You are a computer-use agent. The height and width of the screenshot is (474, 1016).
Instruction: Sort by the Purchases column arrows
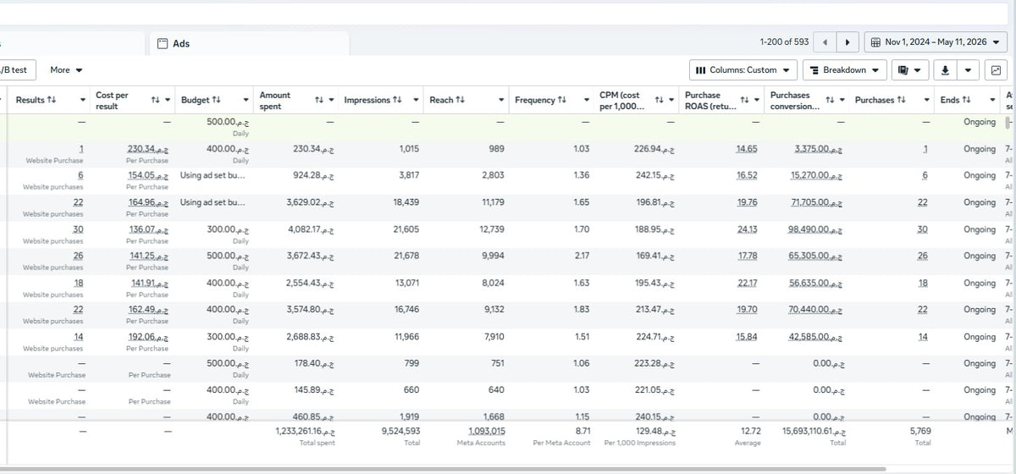point(902,100)
